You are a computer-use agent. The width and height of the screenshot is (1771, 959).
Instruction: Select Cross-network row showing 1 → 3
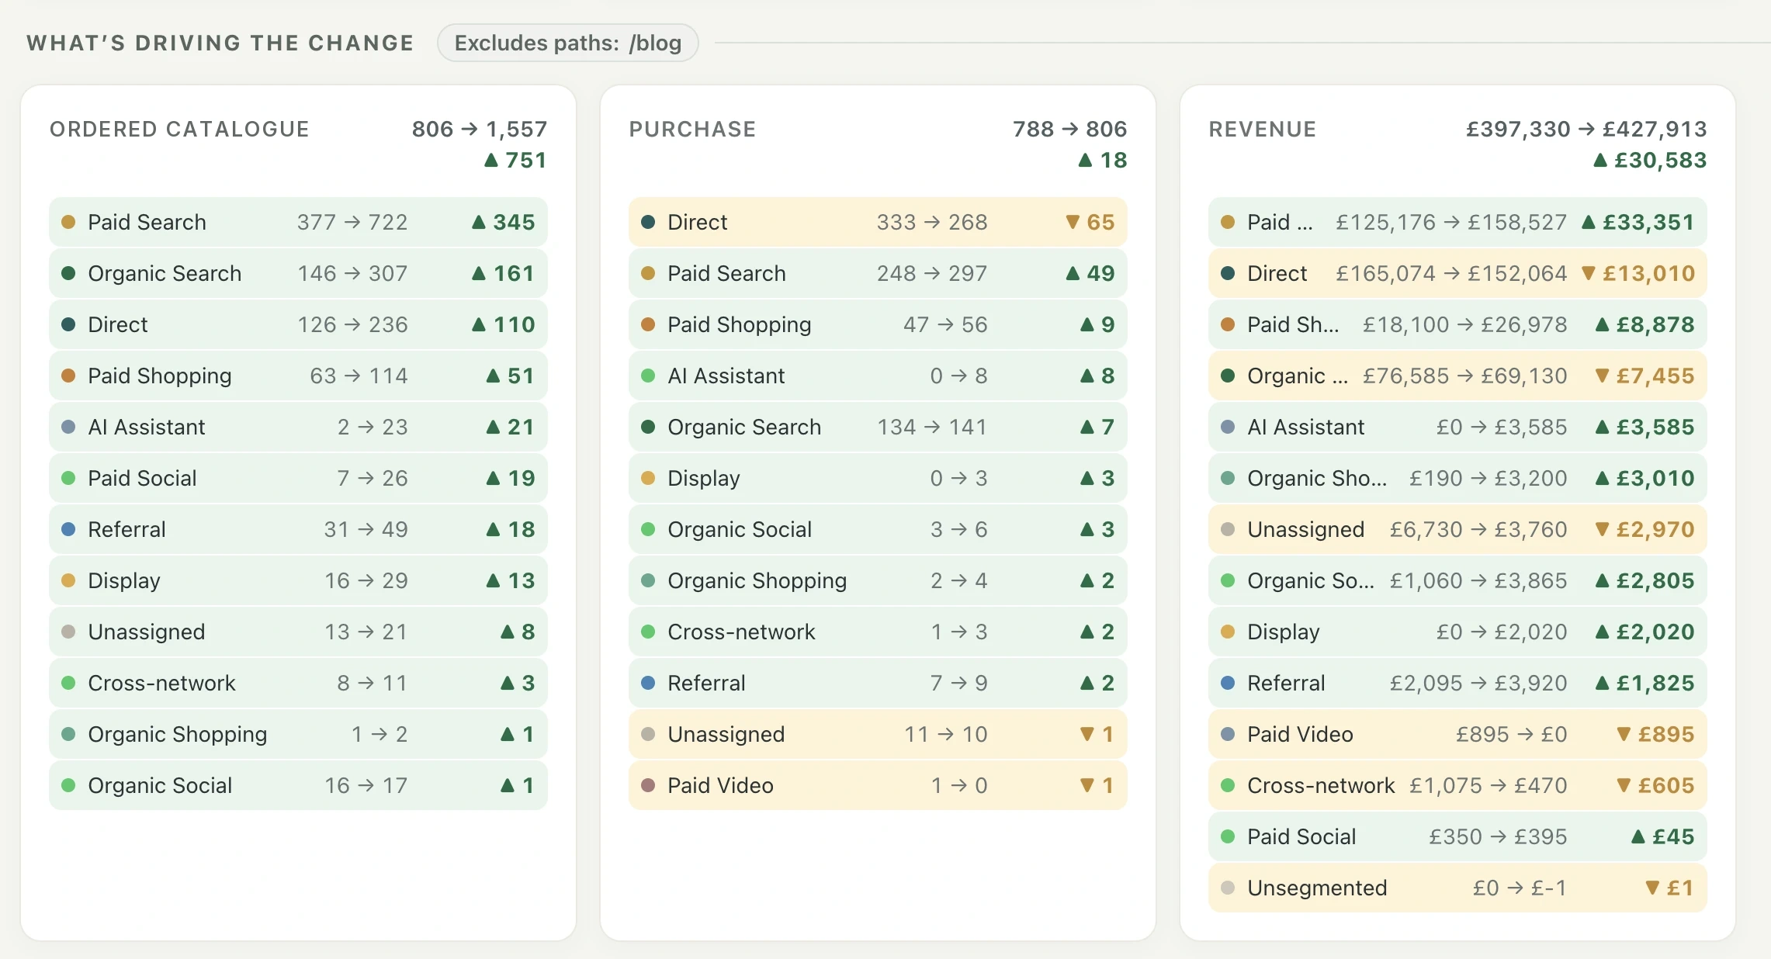(878, 632)
